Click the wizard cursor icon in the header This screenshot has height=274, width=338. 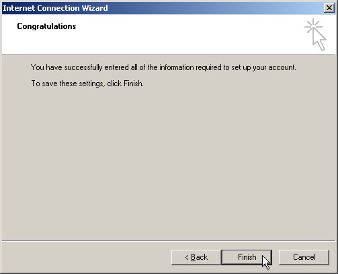click(315, 35)
